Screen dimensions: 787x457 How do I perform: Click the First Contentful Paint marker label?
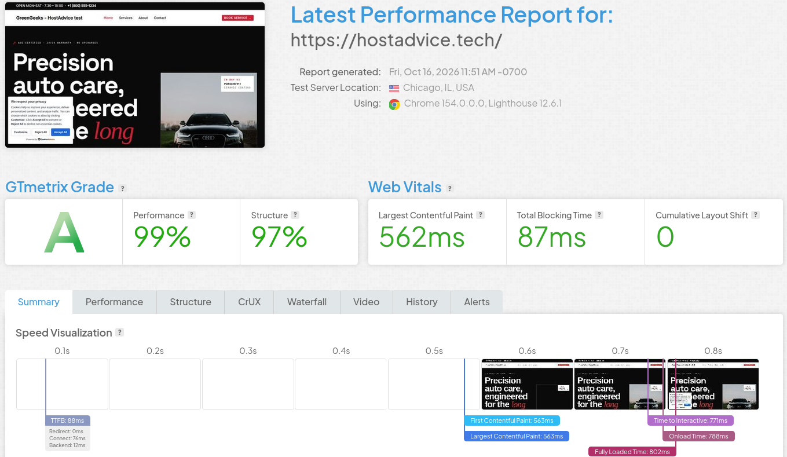pyautogui.click(x=512, y=421)
